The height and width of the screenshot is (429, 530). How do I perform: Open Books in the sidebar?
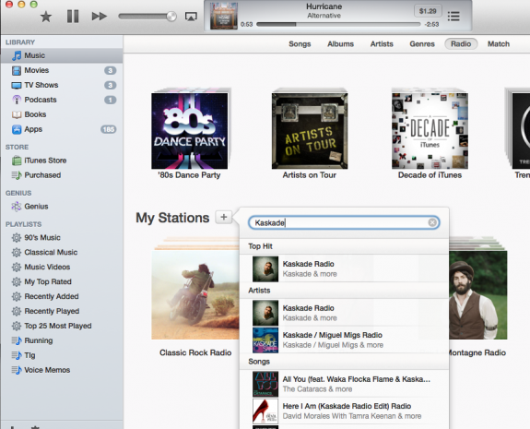[x=62, y=114]
